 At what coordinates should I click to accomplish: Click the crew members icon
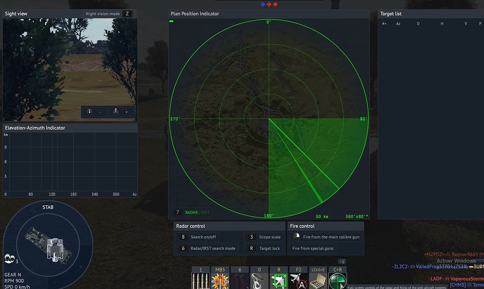coord(9,258)
